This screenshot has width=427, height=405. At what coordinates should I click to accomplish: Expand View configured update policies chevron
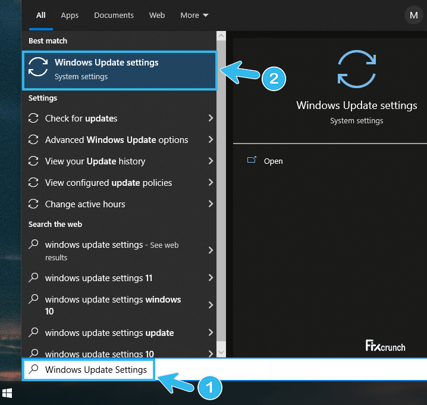(x=211, y=182)
